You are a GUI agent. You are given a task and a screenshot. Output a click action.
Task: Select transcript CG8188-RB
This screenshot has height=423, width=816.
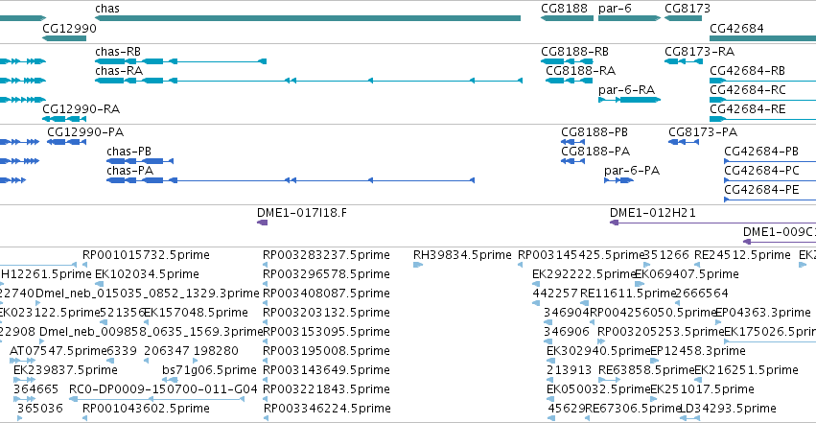(x=574, y=52)
